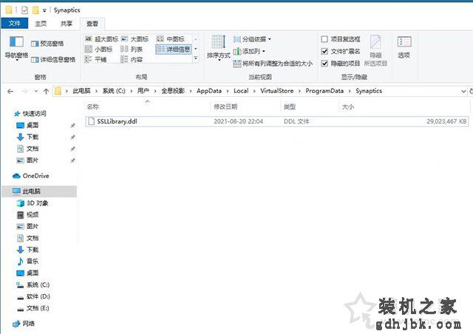Uncheck 隐藏的项目 hidden items

pyautogui.click(x=341, y=64)
